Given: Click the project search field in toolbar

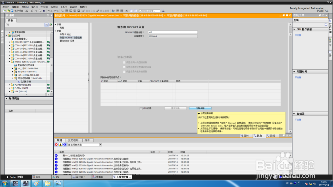Looking at the screenshot, I should point(150,11).
